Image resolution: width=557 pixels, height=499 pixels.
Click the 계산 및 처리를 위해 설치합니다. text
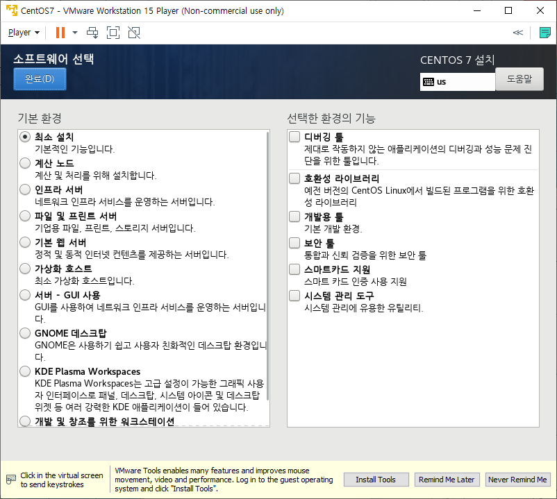tap(96, 176)
